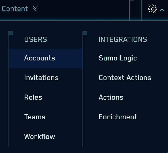
Task: Open Sumo Logic integration
Action: [x=118, y=58]
